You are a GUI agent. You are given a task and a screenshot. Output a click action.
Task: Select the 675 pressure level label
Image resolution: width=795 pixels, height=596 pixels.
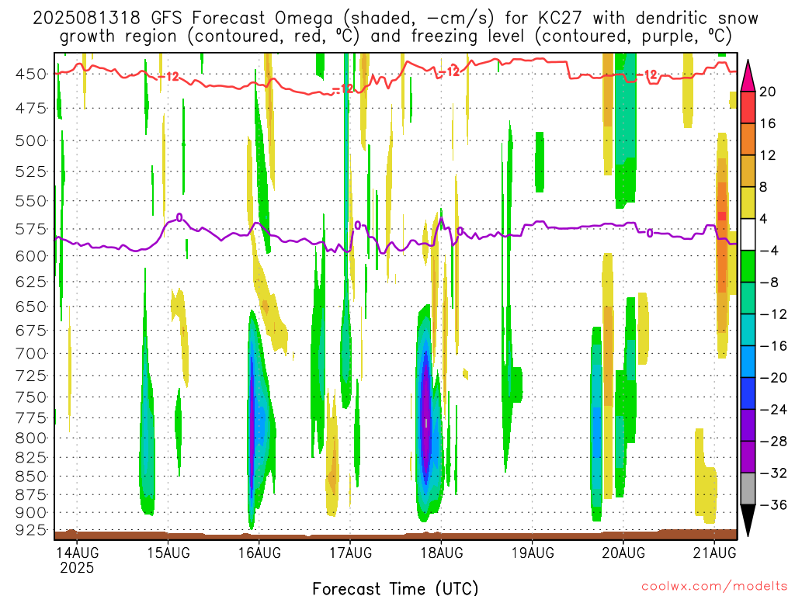click(x=31, y=331)
